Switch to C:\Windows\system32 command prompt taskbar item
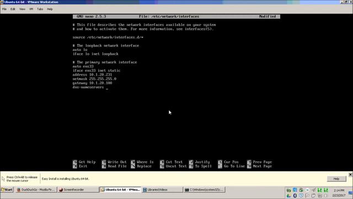Screen dimensions: 353x199 point(205,190)
